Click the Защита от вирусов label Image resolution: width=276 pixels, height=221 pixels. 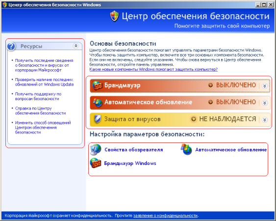tap(132, 119)
